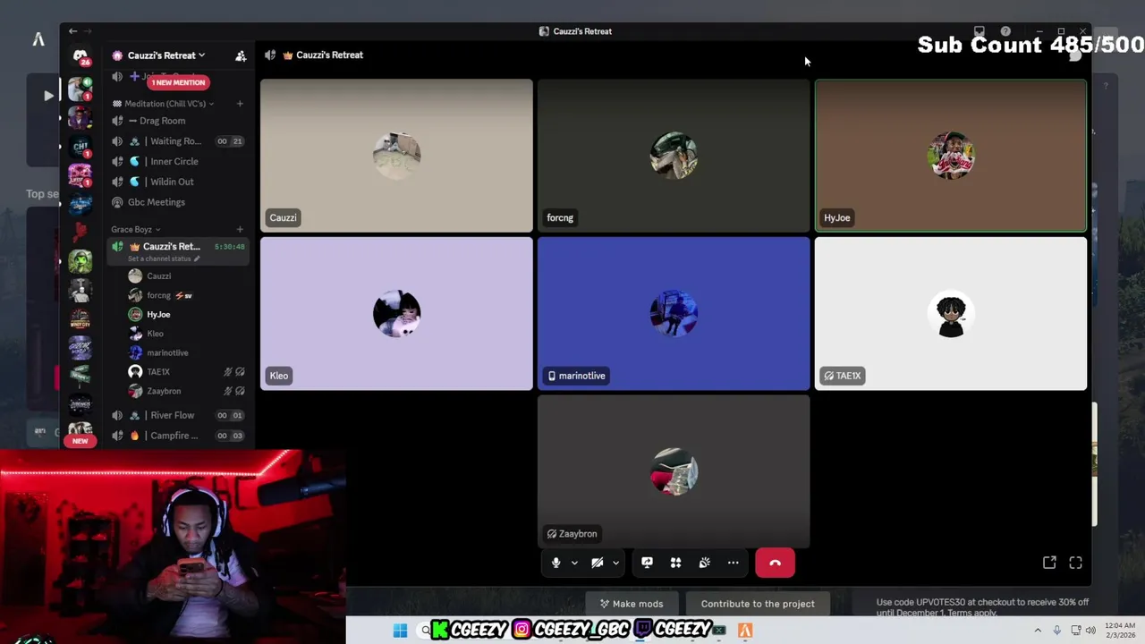Open the Discord help question mark icon
The image size is (1145, 644).
point(1005,31)
